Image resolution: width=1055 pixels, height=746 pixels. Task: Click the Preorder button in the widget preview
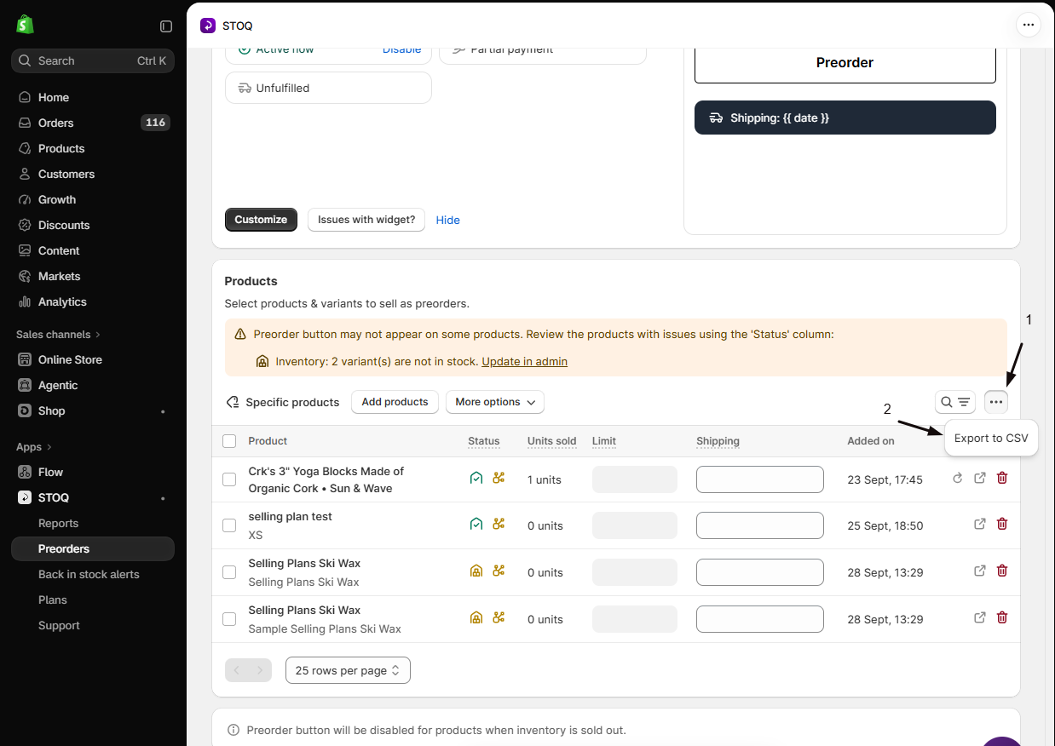(845, 63)
